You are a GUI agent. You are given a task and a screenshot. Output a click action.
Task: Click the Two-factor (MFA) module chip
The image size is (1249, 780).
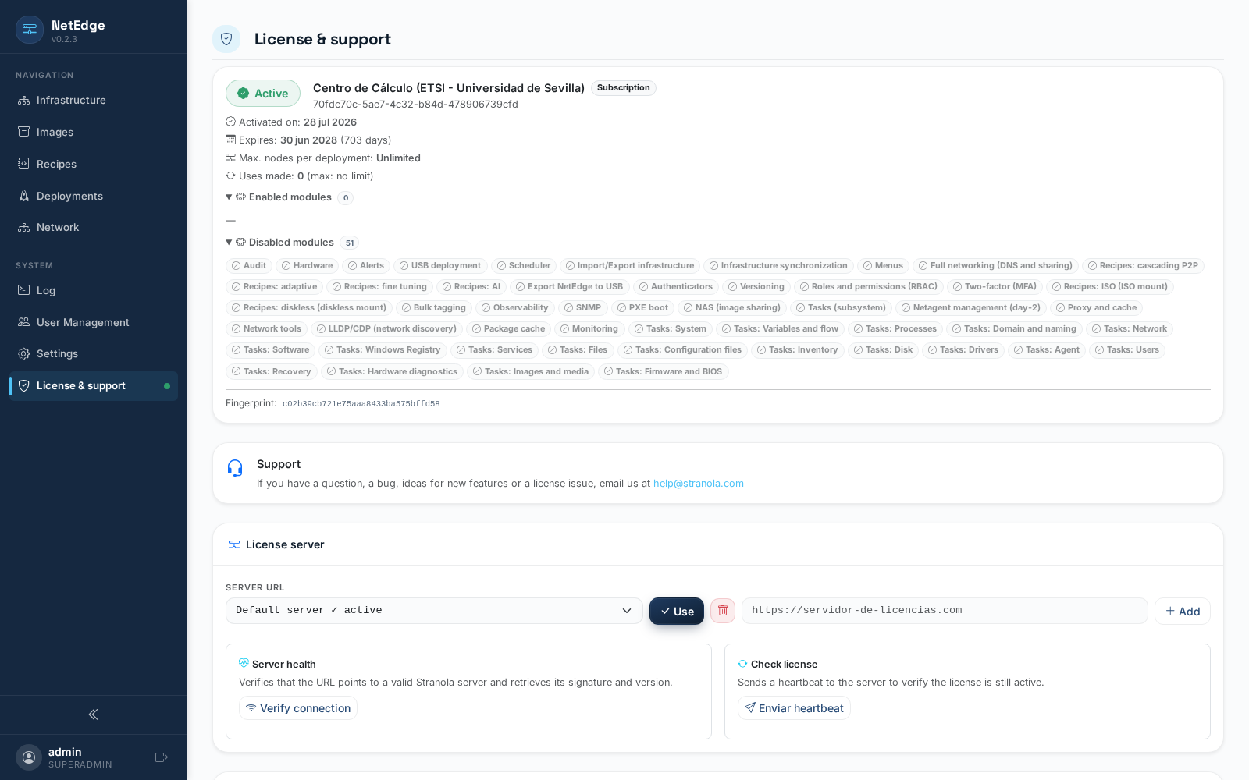point(995,287)
